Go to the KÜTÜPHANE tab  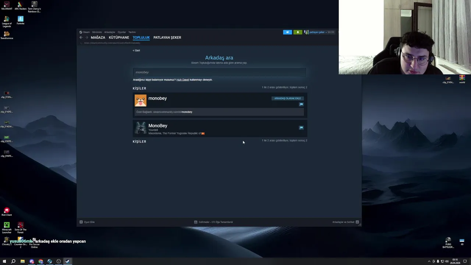tap(119, 38)
